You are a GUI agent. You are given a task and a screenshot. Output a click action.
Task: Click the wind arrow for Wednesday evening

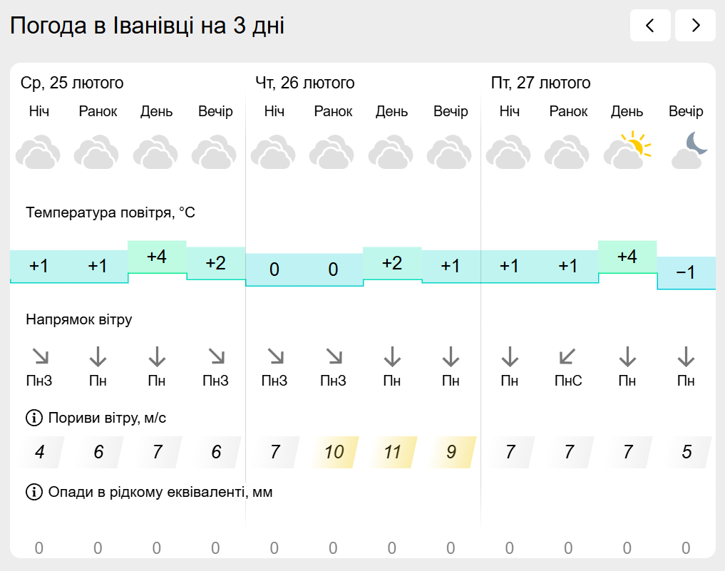click(x=215, y=356)
